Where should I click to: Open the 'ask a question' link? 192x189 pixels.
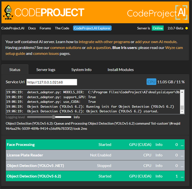(99, 47)
